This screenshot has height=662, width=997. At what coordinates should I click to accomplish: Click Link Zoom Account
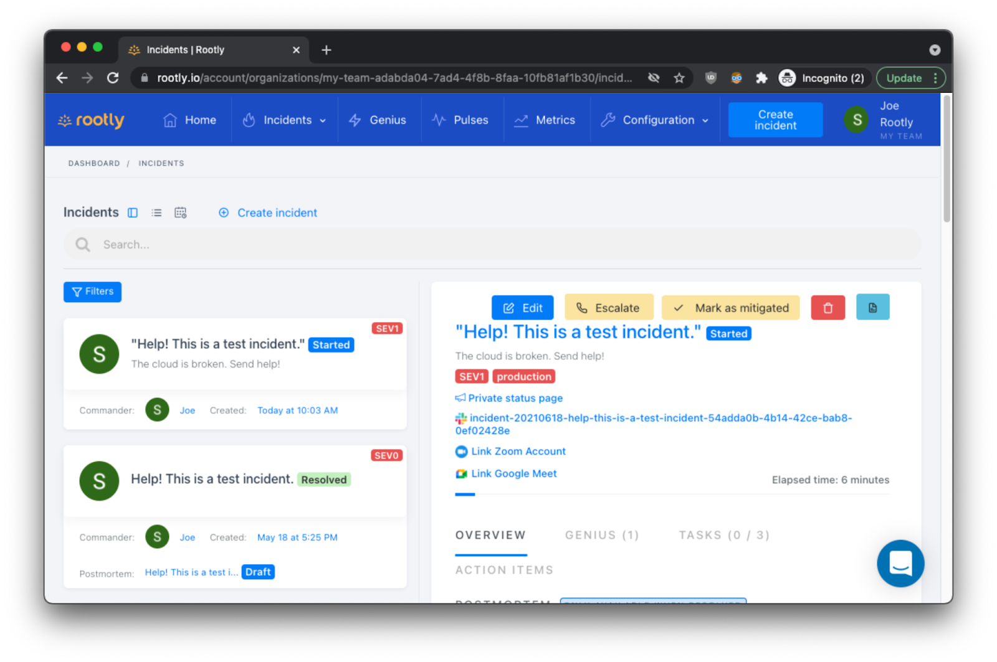[518, 452]
